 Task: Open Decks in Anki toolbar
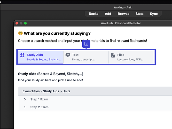tap(93, 14)
